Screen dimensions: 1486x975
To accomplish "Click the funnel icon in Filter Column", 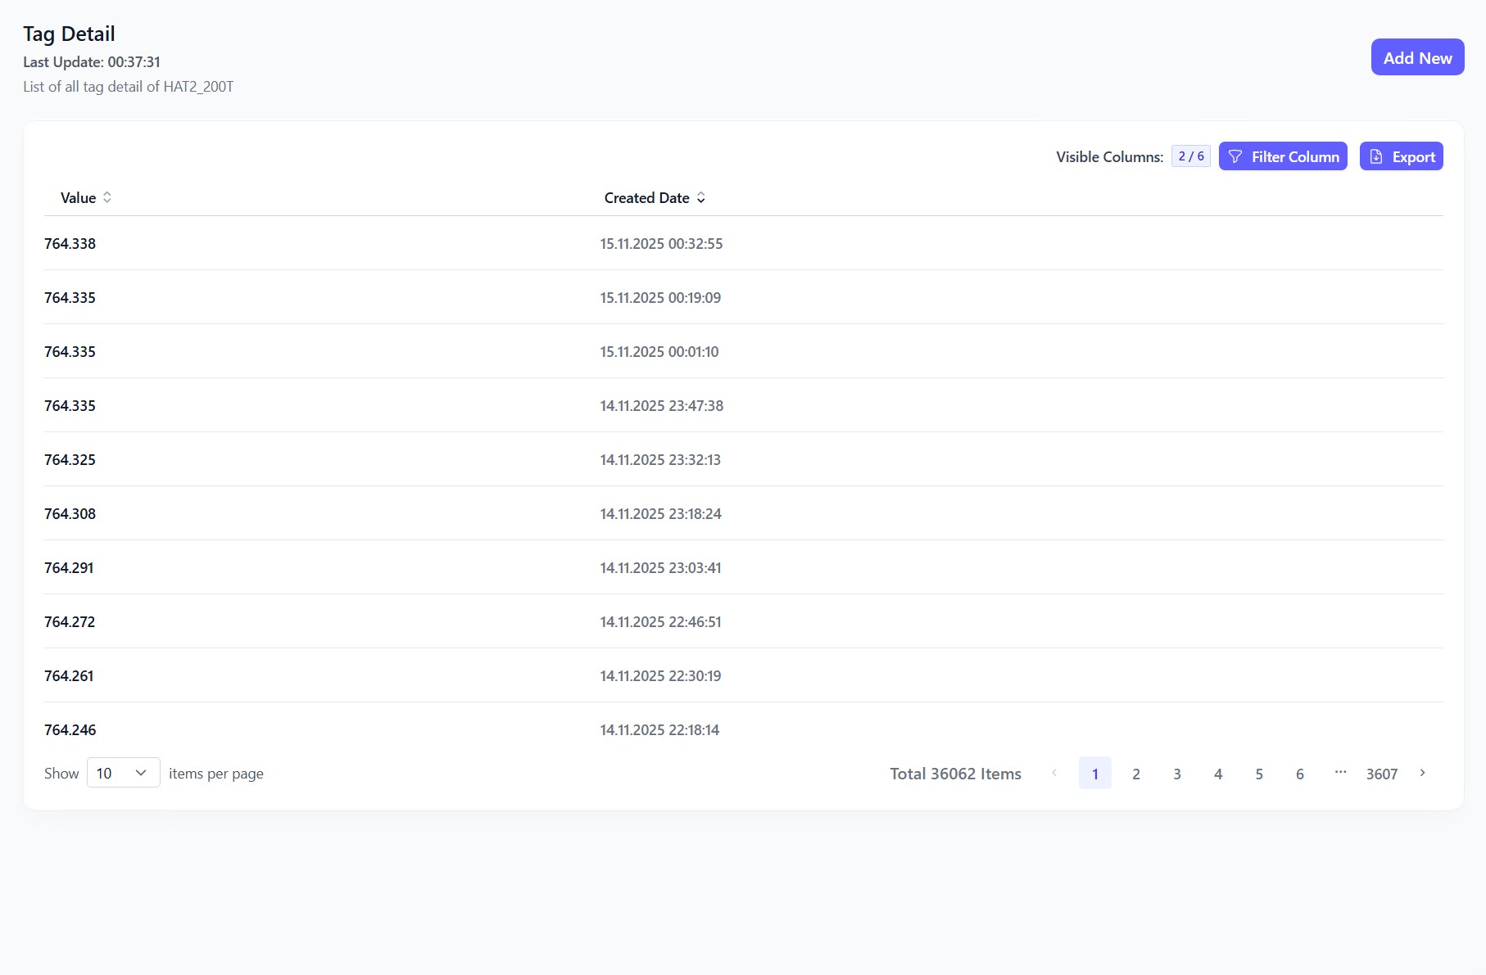I will pyautogui.click(x=1235, y=156).
